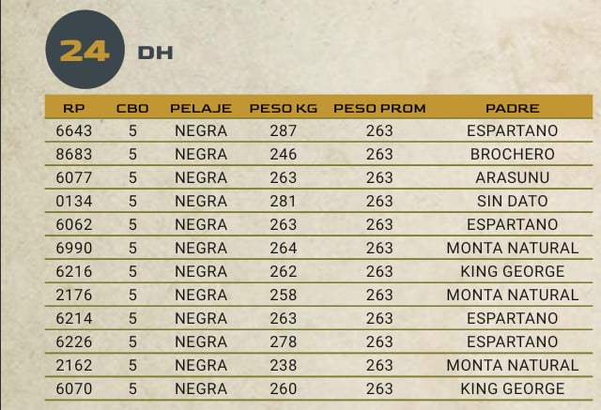Click the RP 6070 cell
The height and width of the screenshot is (410, 601).
tap(74, 388)
